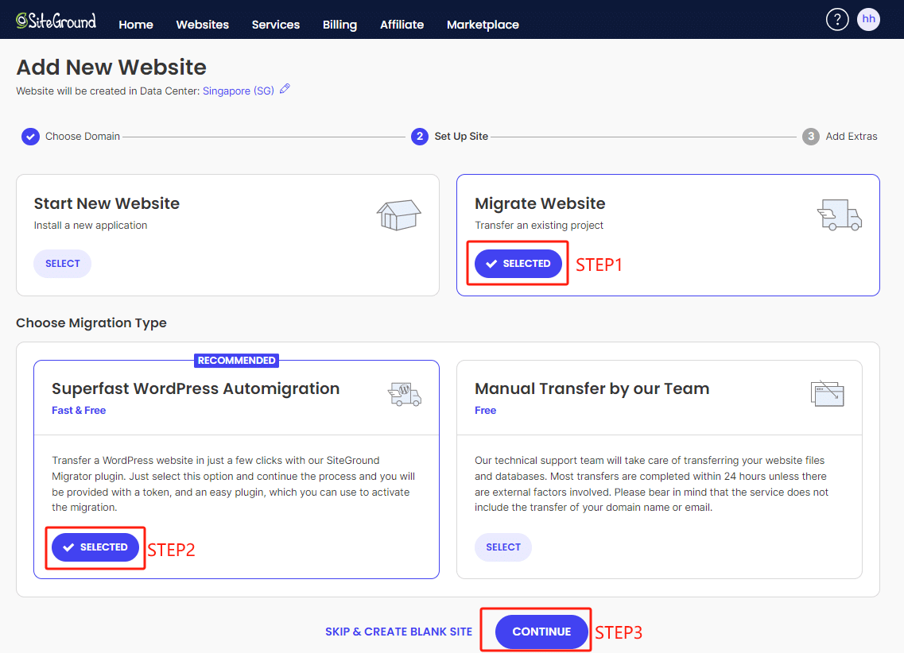Toggle the Migrate Website SELECTED button
Image resolution: width=904 pixels, height=653 pixels.
point(518,264)
